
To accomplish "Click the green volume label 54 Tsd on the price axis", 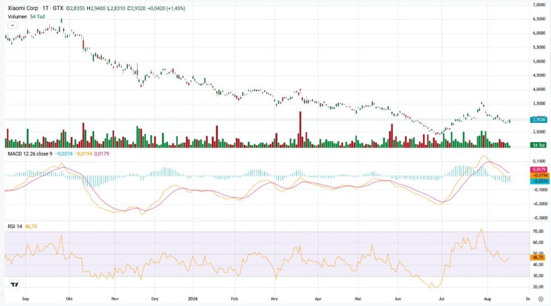I will pyautogui.click(x=538, y=145).
